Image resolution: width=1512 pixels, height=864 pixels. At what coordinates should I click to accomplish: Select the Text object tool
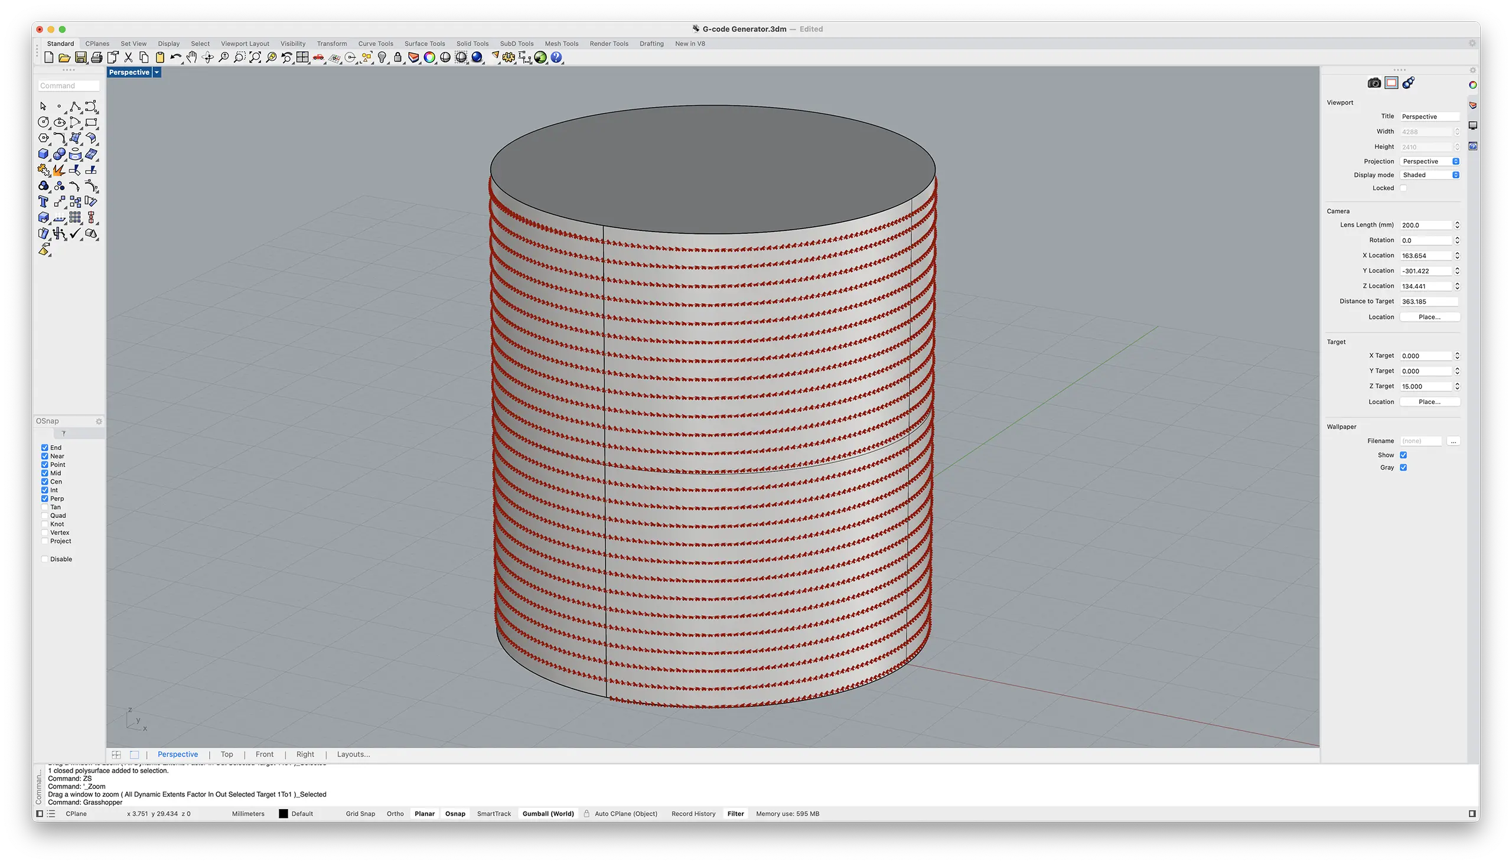(43, 202)
